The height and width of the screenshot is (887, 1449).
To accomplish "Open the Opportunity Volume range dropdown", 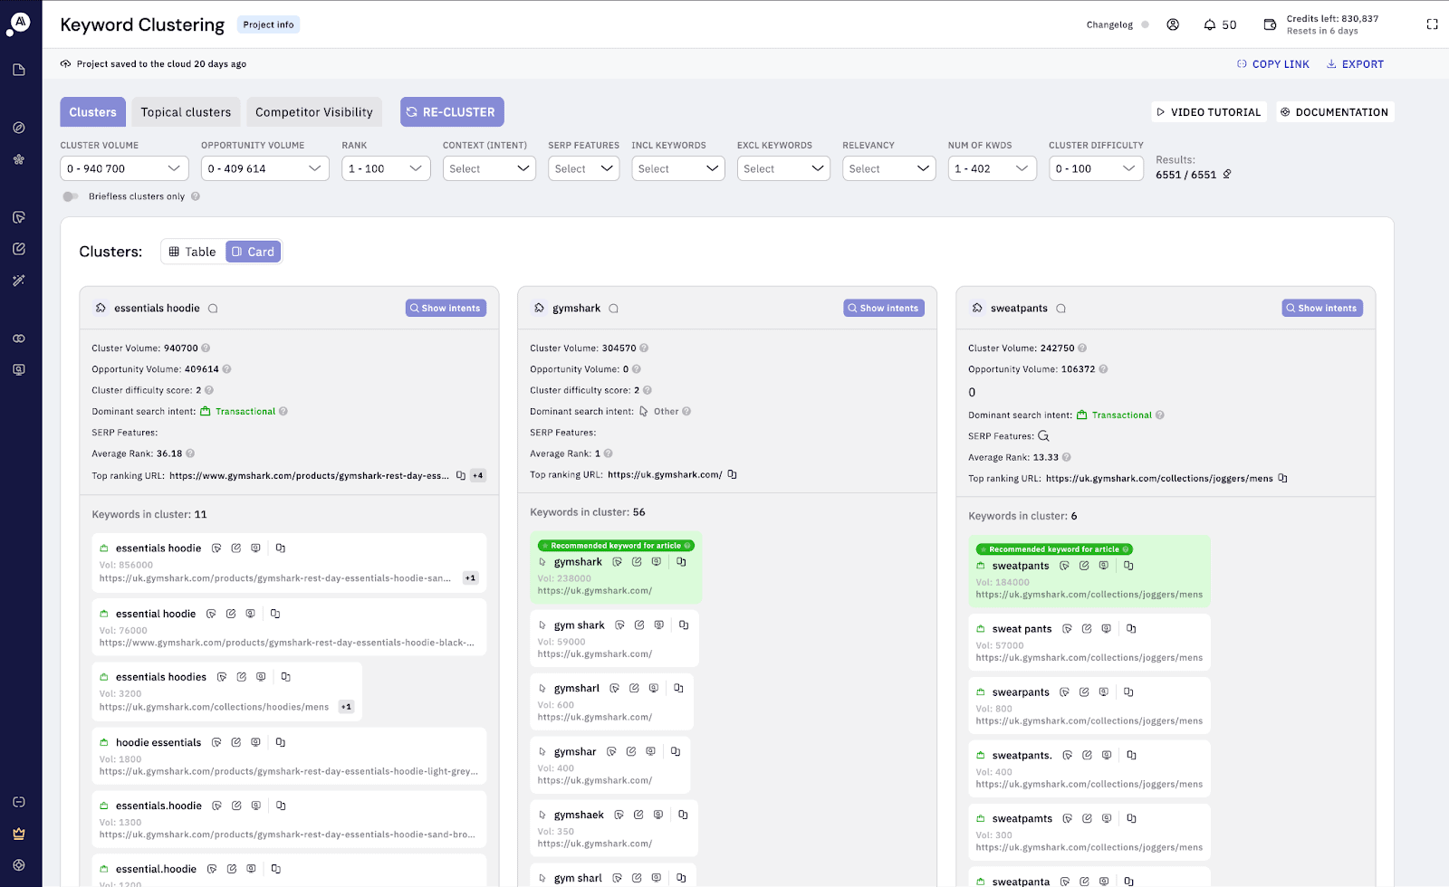I will (264, 168).
